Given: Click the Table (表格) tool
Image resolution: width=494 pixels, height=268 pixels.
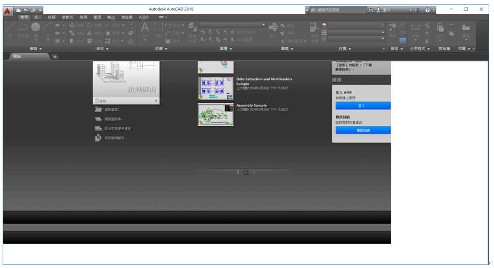Looking at the screenshot, I should pos(172,41).
